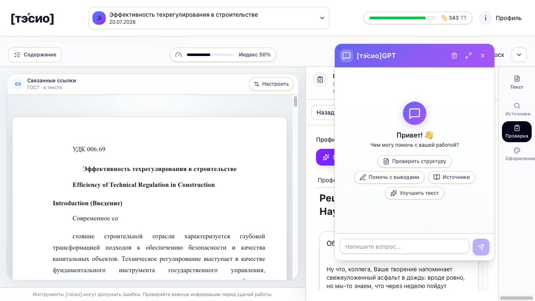Image resolution: width=535 pixels, height=301 pixels.
Task: Select the Проверка sidebar tab
Action: [x=517, y=132]
